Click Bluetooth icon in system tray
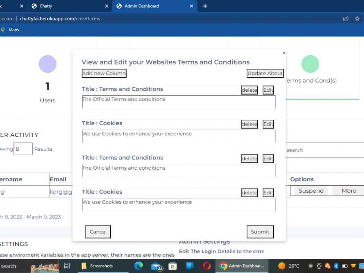The width and height of the screenshot is (364, 273). coord(336,266)
